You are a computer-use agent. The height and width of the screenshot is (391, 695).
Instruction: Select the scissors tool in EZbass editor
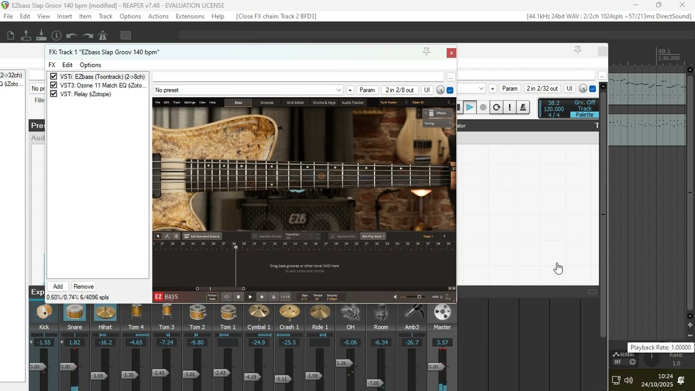[x=175, y=236]
